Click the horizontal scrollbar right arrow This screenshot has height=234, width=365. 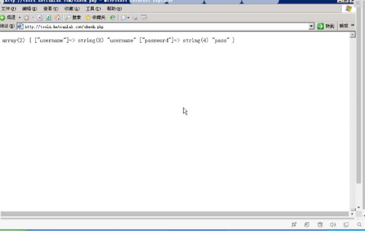(352, 214)
